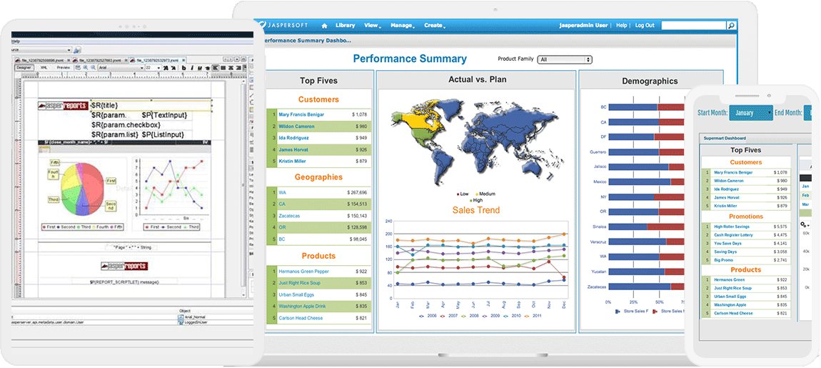
Task: Click the Store Sales F legend entry
Action: click(x=632, y=312)
